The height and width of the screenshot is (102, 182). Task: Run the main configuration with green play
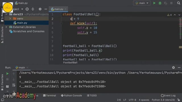pyautogui.click(x=154, y=3)
